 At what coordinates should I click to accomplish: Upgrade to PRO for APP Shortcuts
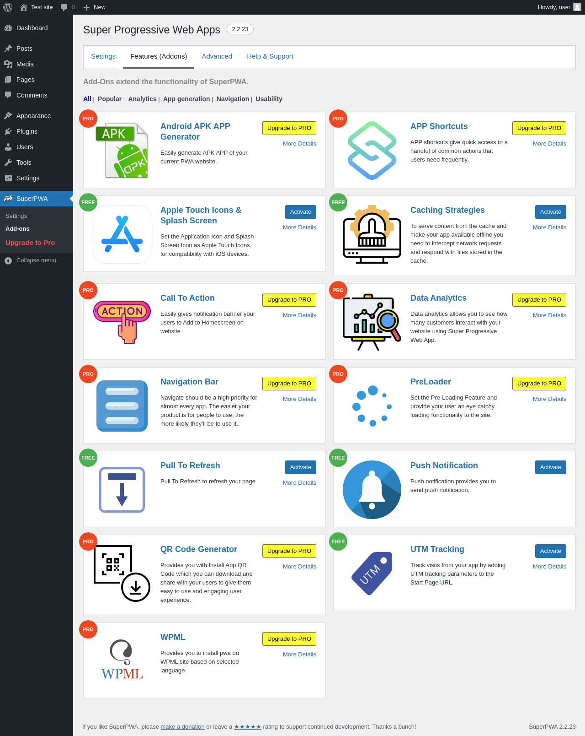click(539, 128)
